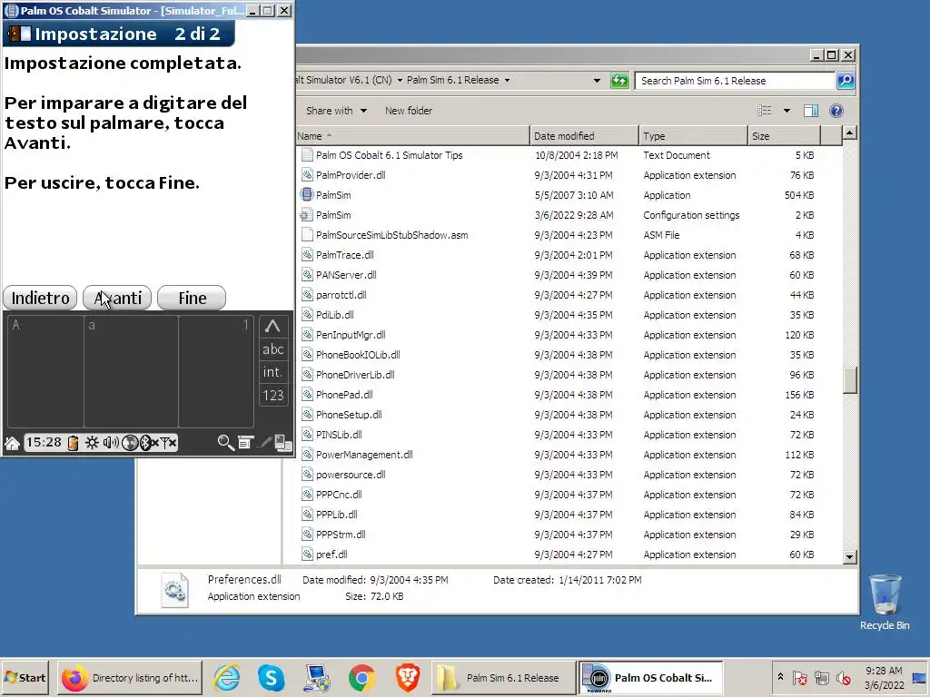Tap the Bluetooth icon in Palm status bar
Viewport: 930px width, 697px height.
[147, 443]
